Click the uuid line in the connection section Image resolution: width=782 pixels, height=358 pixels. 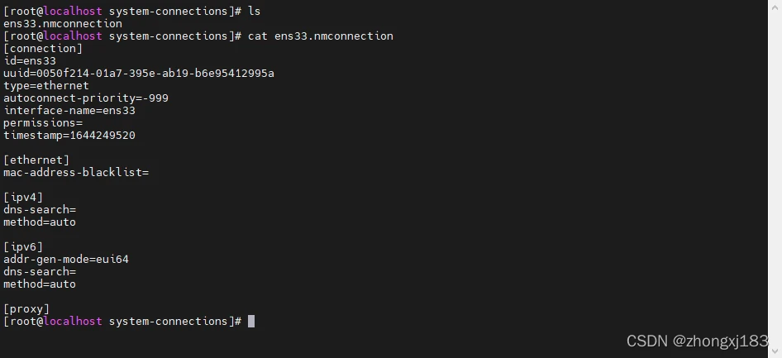pyautogui.click(x=139, y=74)
